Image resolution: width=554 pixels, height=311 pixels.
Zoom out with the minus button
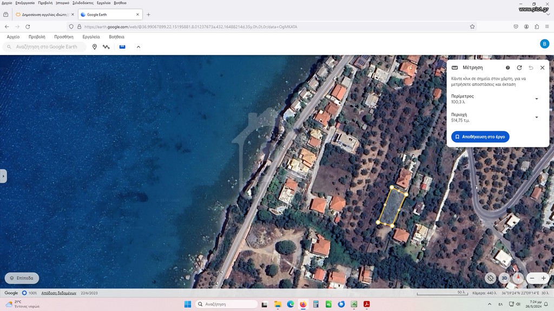point(532,278)
